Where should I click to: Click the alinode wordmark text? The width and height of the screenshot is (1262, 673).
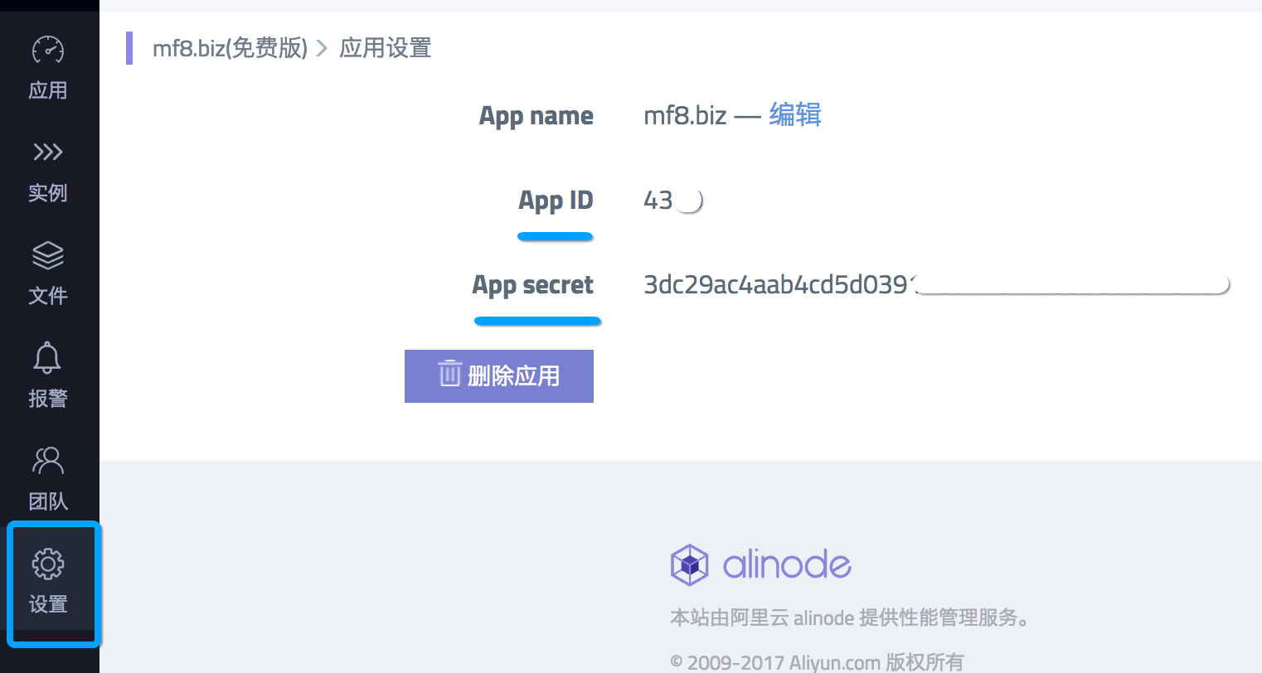pyautogui.click(x=787, y=565)
